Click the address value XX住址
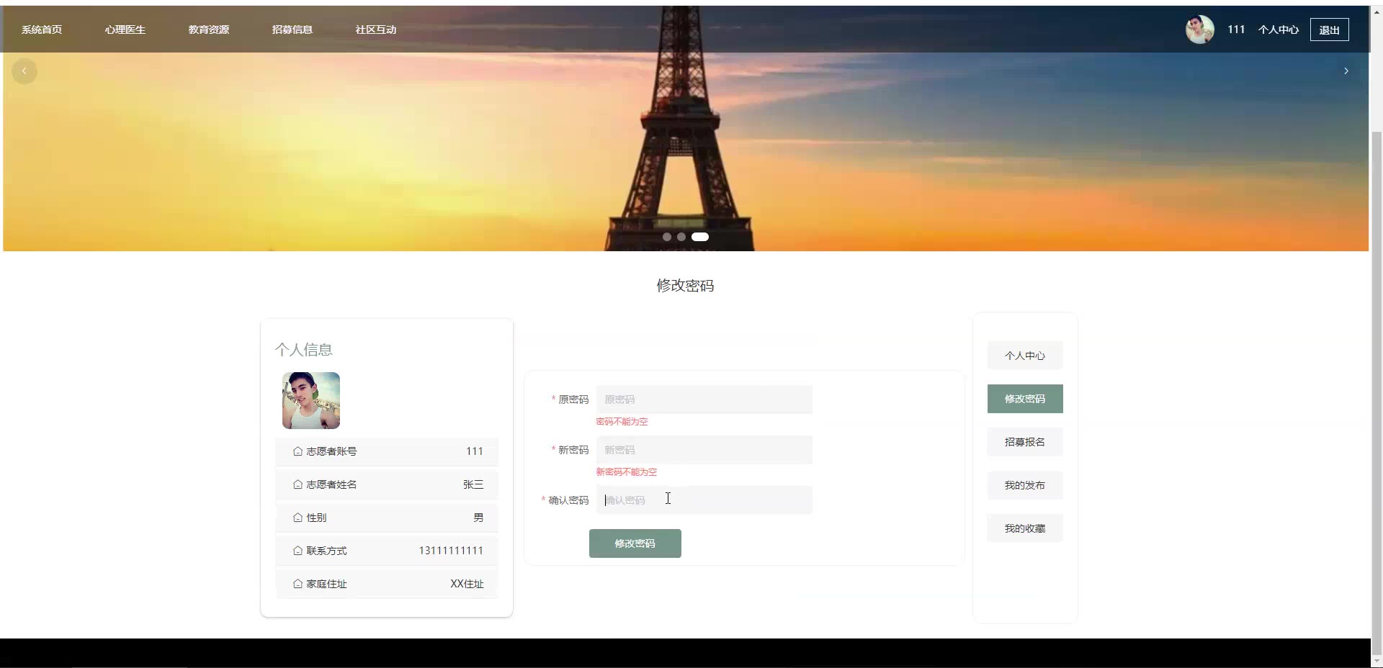1383x668 pixels. coord(467,584)
